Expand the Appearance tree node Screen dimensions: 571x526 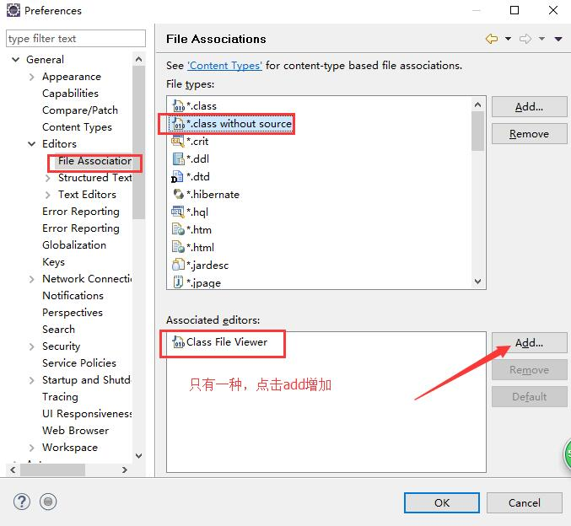pos(32,77)
